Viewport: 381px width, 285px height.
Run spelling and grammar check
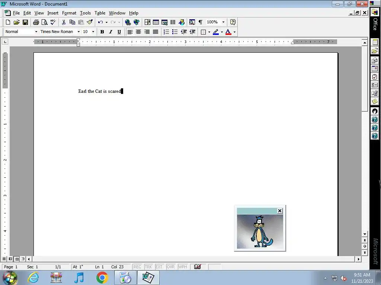click(x=53, y=22)
